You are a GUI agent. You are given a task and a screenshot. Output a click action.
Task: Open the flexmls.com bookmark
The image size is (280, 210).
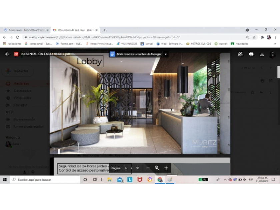tap(69, 44)
